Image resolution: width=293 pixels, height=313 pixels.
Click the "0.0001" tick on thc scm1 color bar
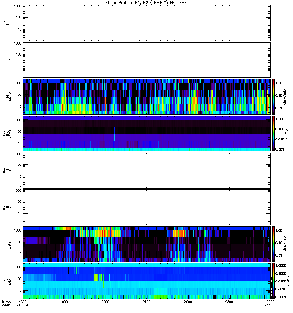[x=280, y=297]
